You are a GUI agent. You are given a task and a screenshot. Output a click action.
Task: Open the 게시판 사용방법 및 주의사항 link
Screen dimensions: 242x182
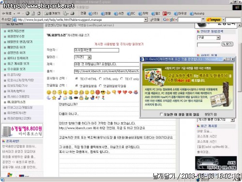(119, 44)
